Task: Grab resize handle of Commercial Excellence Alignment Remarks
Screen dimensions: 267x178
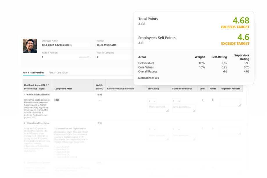Action: [x=240, y=106]
